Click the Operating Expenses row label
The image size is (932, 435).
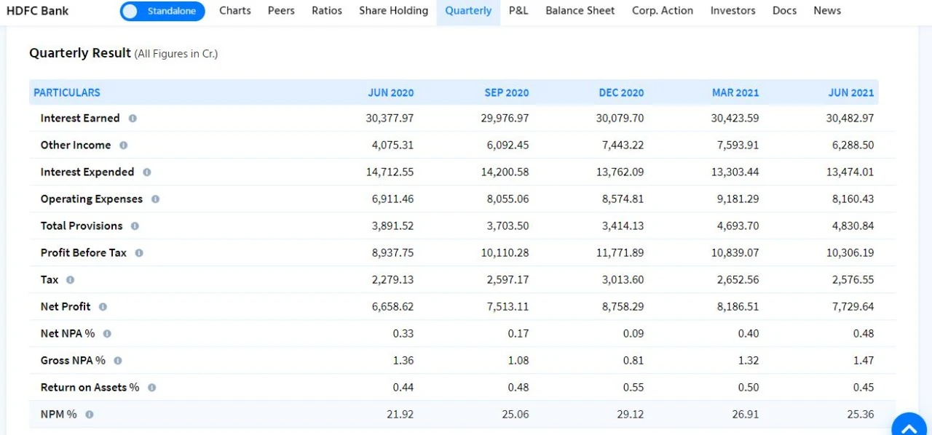(92, 199)
